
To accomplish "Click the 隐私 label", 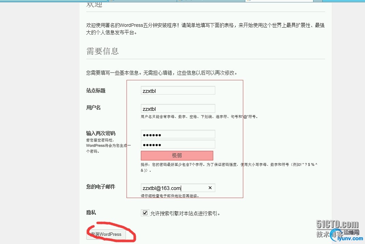I will coord(91,212).
